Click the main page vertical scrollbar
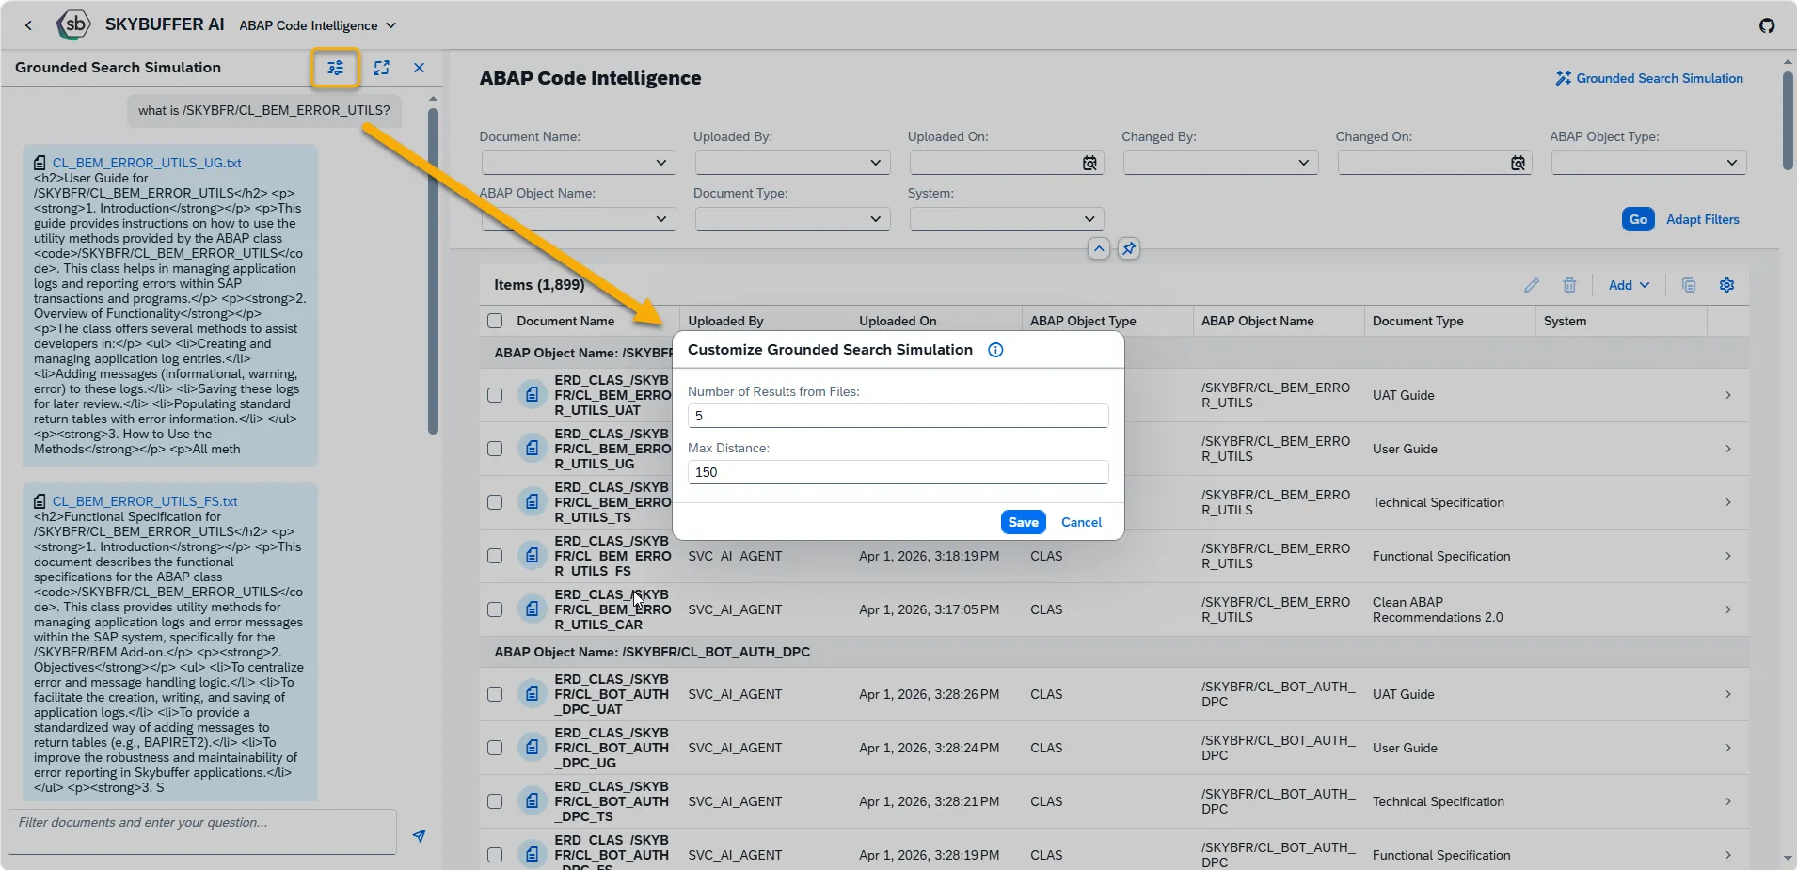 click(1788, 120)
